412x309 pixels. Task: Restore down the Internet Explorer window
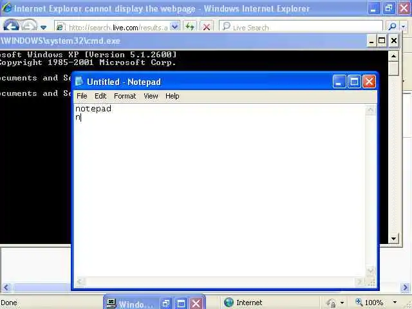(389, 8)
